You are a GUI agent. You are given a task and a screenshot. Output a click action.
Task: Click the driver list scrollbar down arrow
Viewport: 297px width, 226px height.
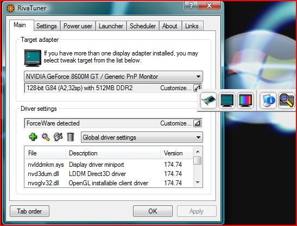pos(198,183)
